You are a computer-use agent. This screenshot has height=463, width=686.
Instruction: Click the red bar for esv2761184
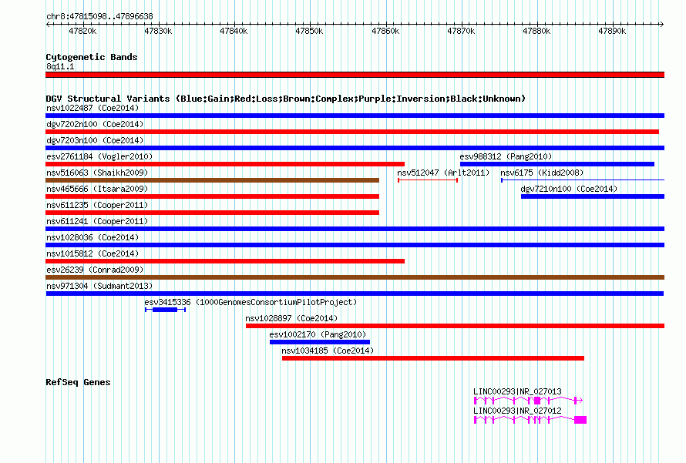pos(225,164)
